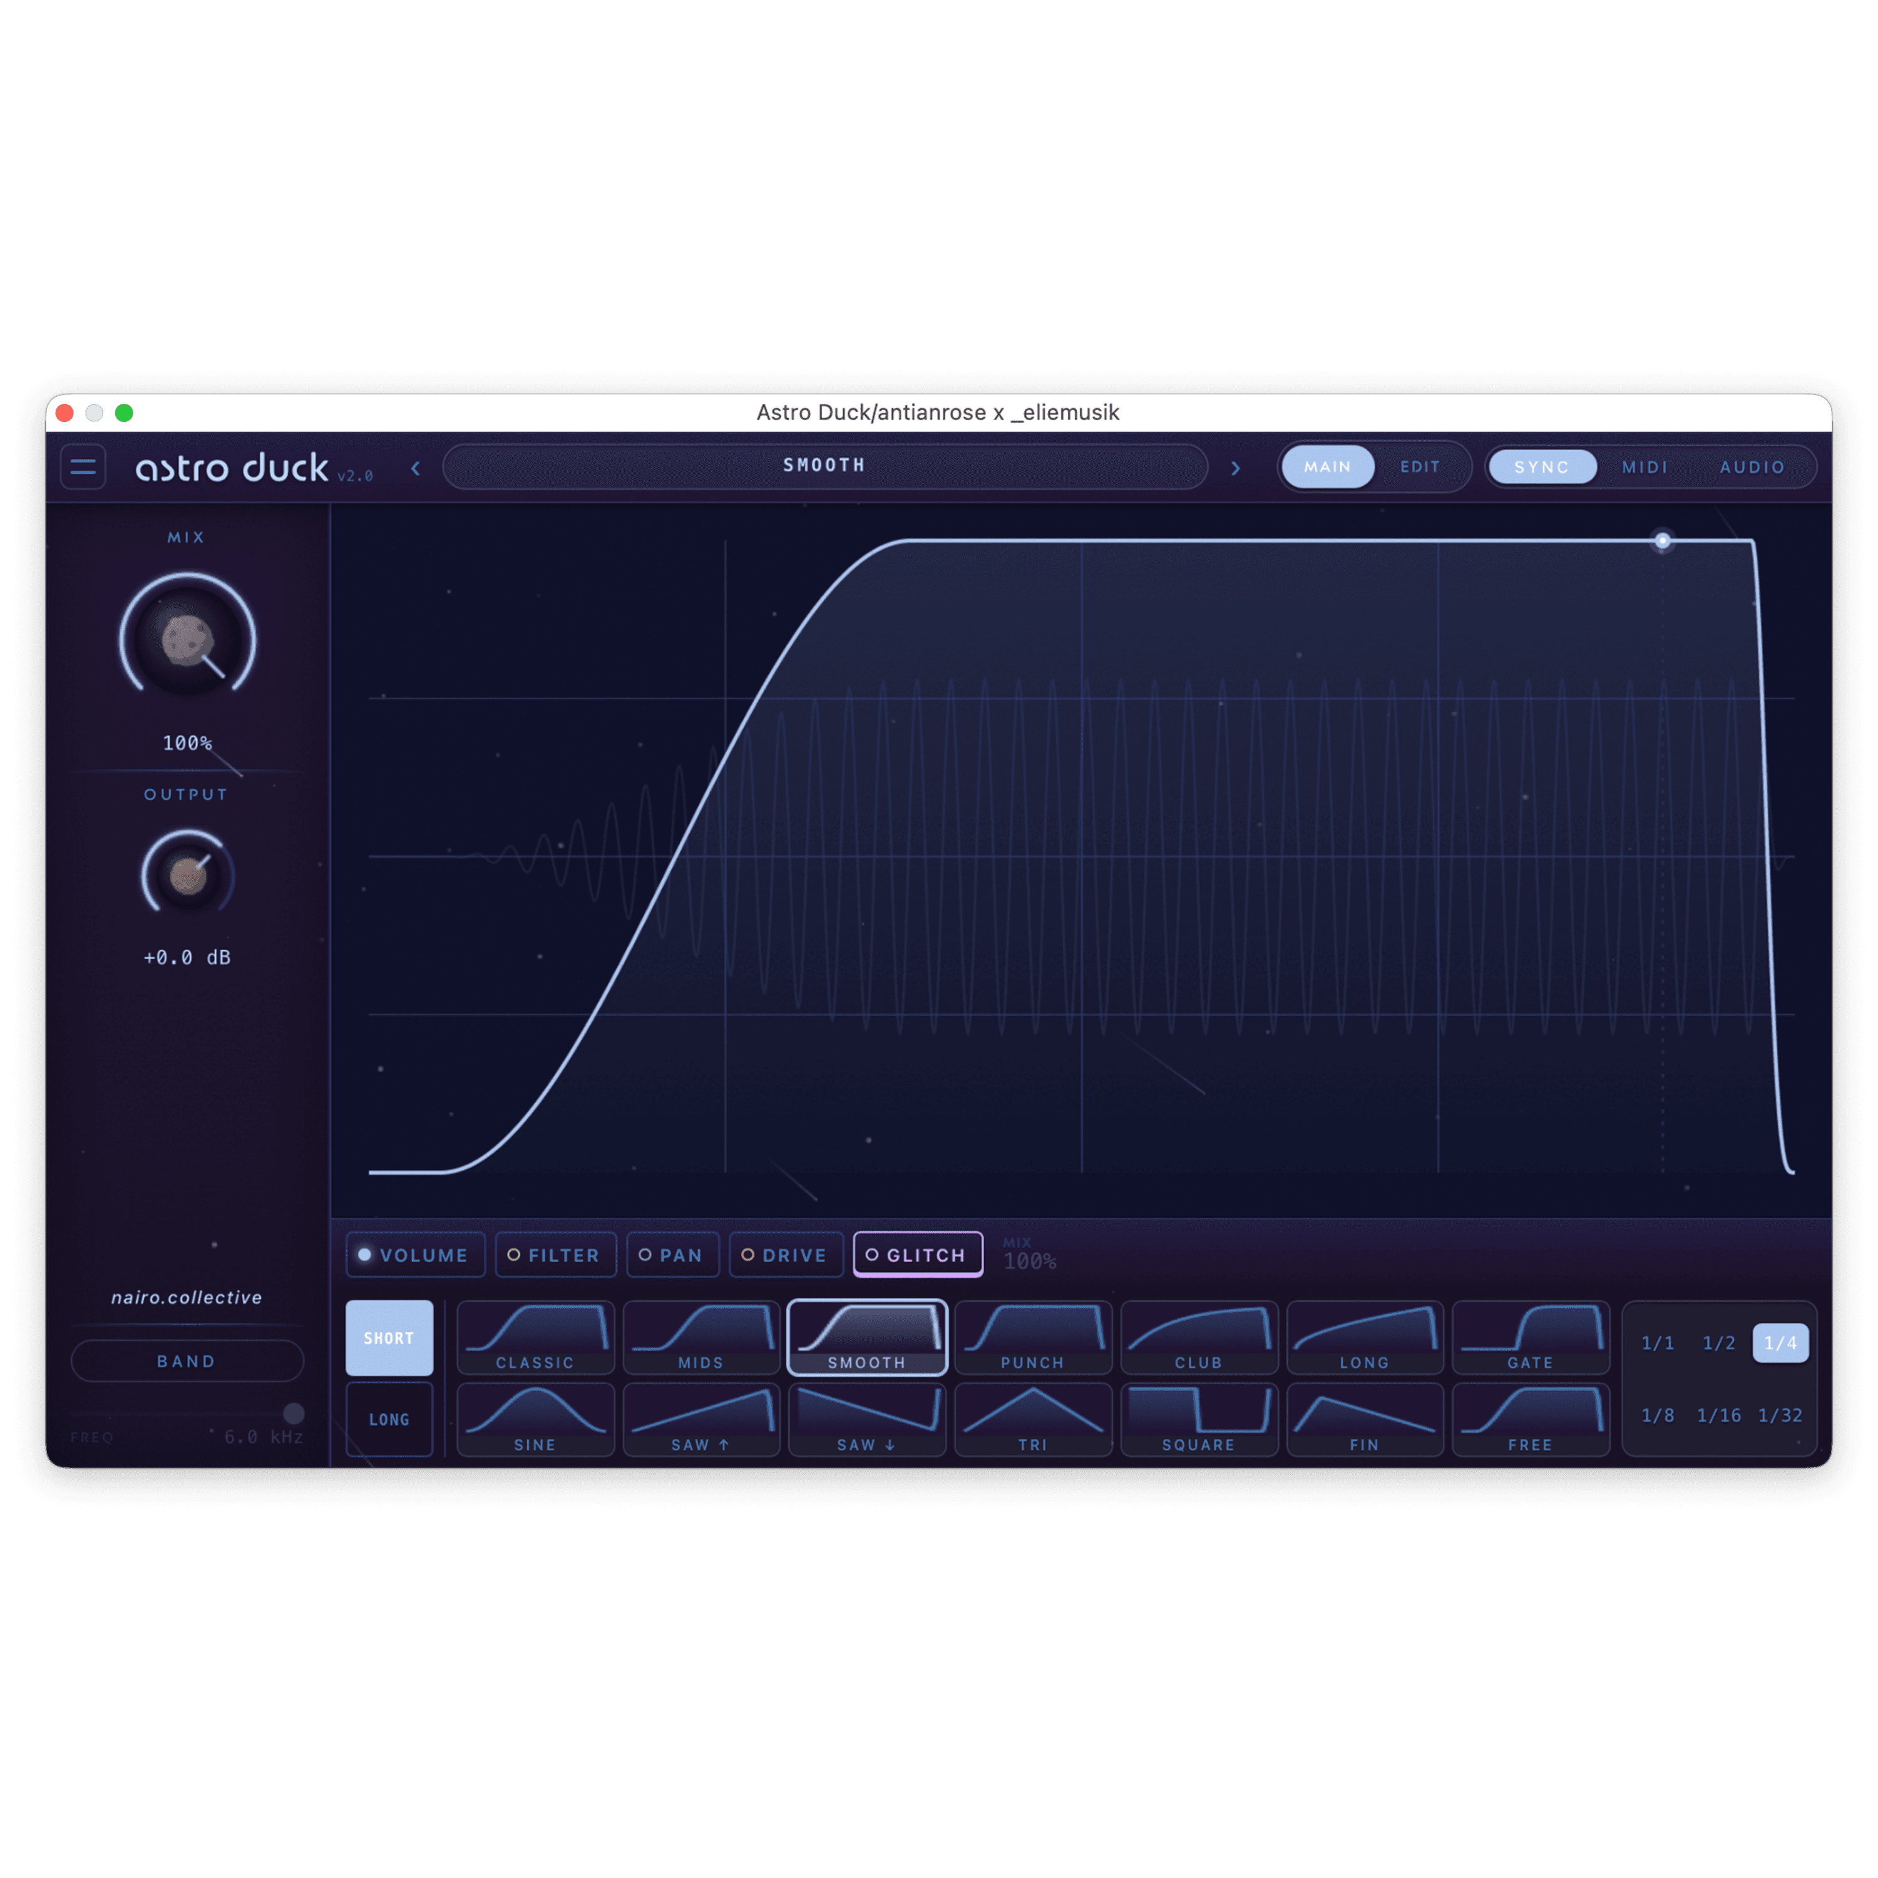Select MIDI trigger mode
Image resolution: width=1878 pixels, height=1878 pixels.
pos(1645,468)
